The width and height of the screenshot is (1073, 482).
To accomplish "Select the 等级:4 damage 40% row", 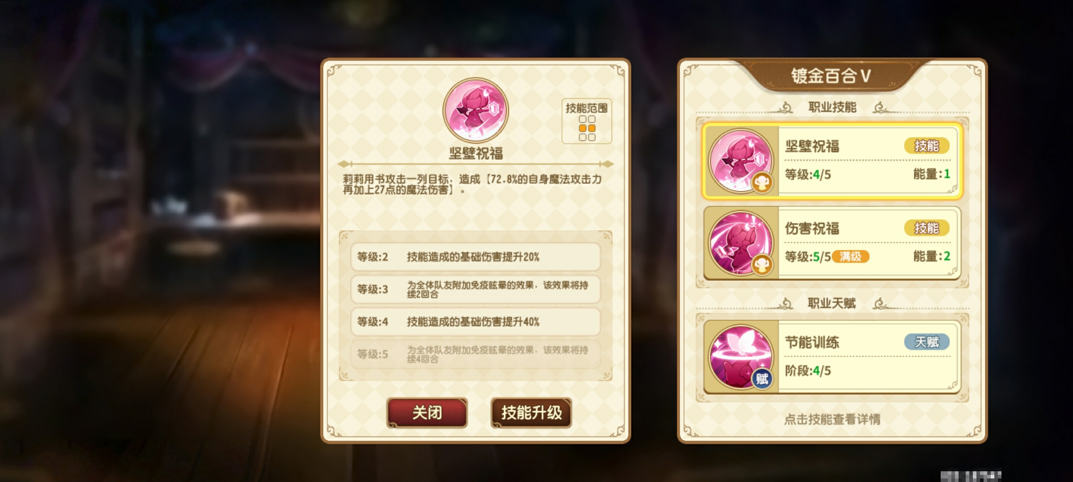I will click(475, 322).
